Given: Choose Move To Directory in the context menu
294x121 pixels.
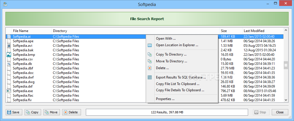Looking at the screenshot, I should 171,61.
